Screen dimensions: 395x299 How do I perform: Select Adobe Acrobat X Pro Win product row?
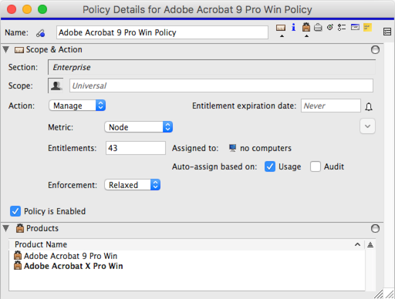pyautogui.click(x=187, y=266)
